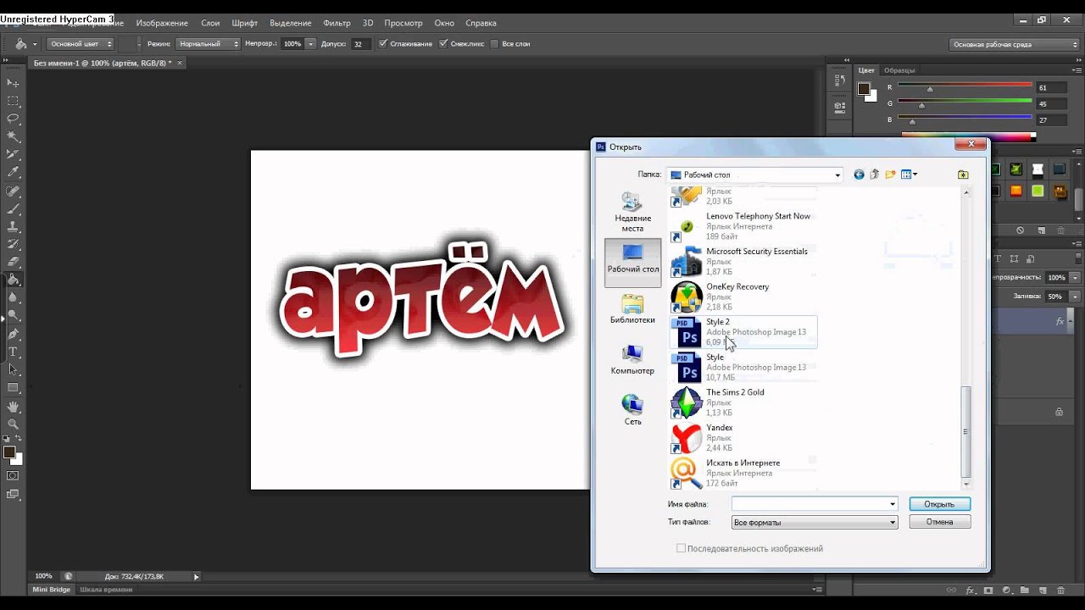The width and height of the screenshot is (1085, 610).
Task: Expand the Папка folder dropdown
Action: pos(837,175)
